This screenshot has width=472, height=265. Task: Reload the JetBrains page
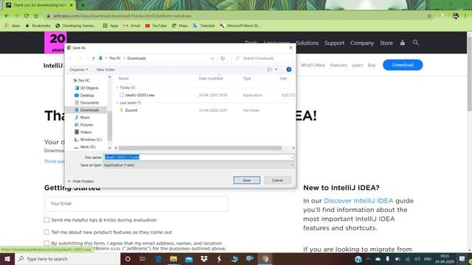pos(27,16)
